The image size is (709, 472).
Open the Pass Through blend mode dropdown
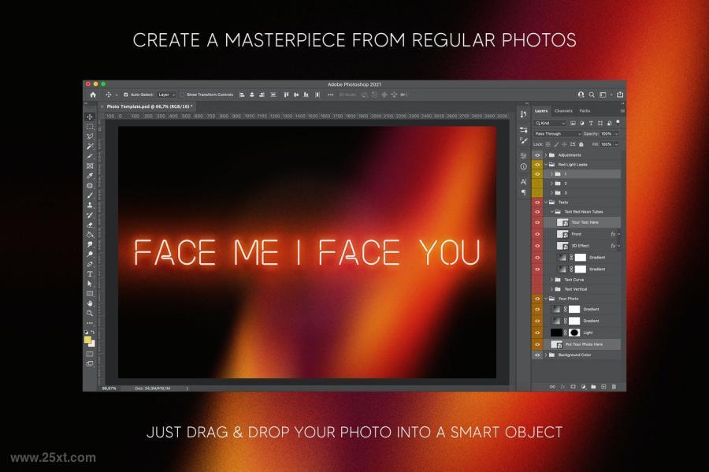click(x=557, y=134)
